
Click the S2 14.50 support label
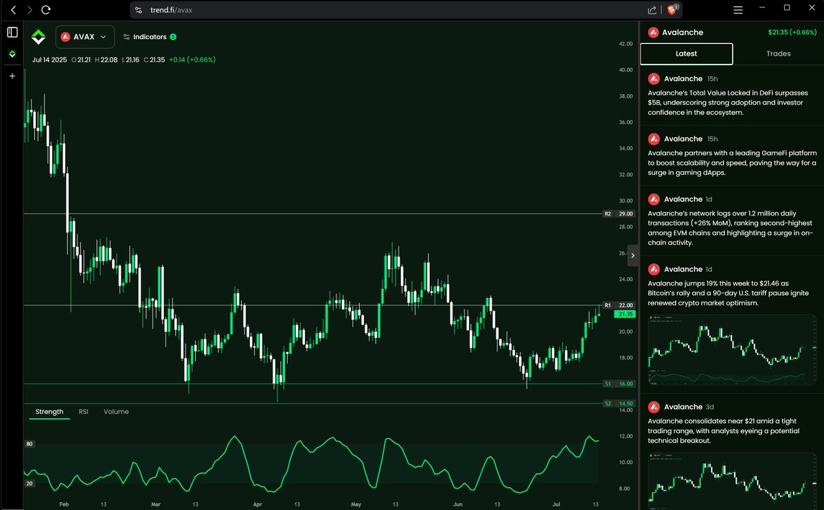coord(619,404)
